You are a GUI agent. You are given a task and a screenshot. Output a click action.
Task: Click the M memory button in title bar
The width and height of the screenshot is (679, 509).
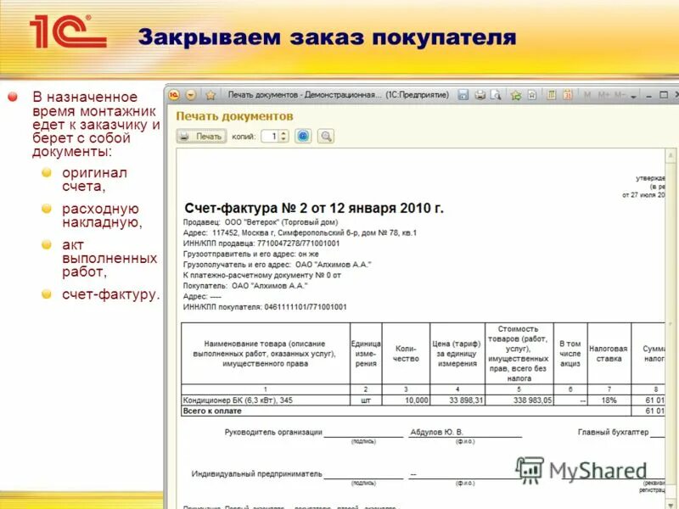(x=587, y=95)
